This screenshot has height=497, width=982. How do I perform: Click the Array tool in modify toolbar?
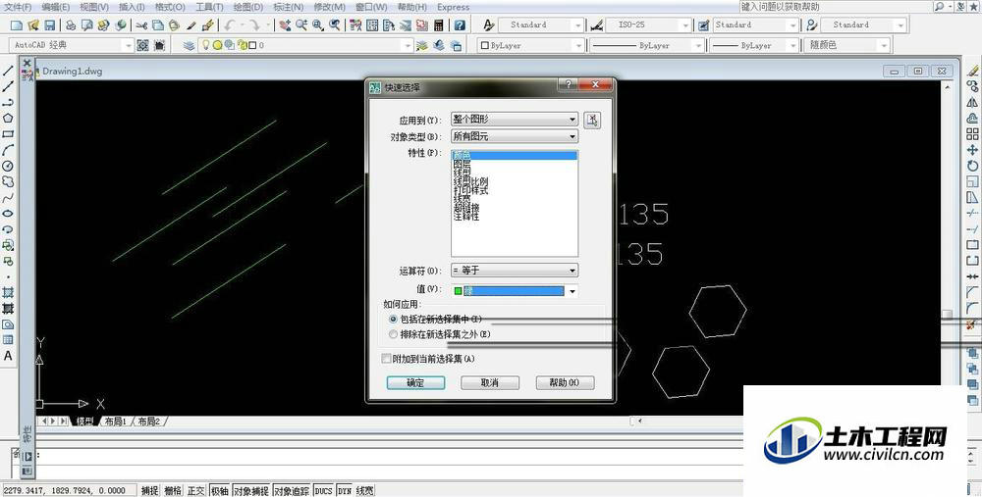972,133
